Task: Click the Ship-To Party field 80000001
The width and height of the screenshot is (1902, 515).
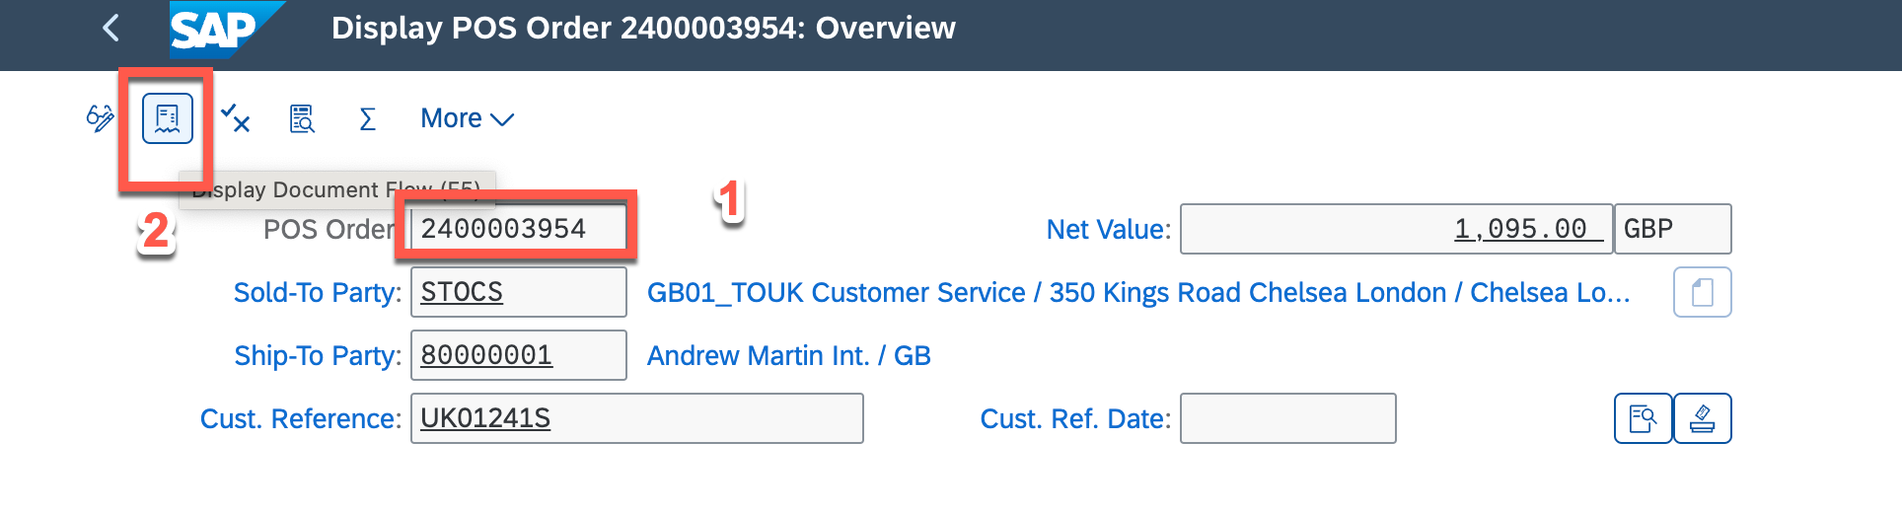Action: click(x=518, y=355)
